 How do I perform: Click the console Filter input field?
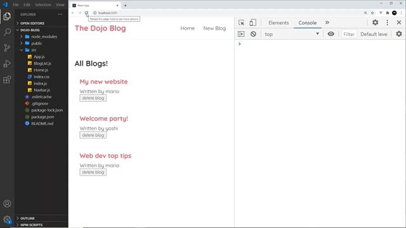[349, 34]
